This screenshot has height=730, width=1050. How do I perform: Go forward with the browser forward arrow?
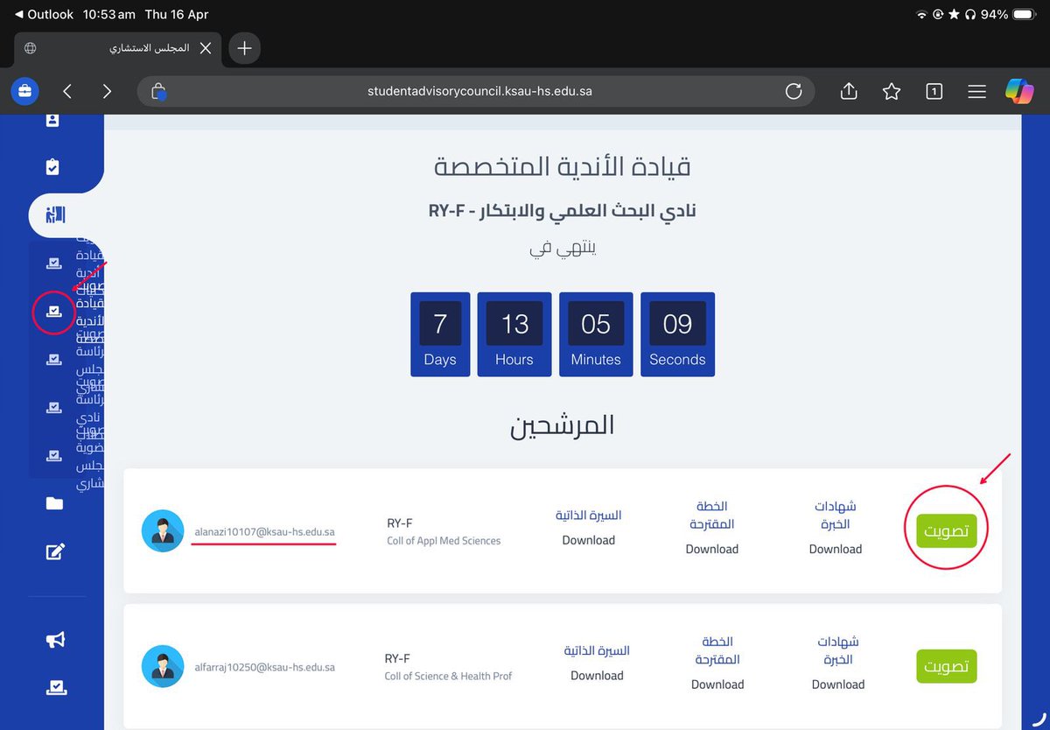pyautogui.click(x=107, y=91)
